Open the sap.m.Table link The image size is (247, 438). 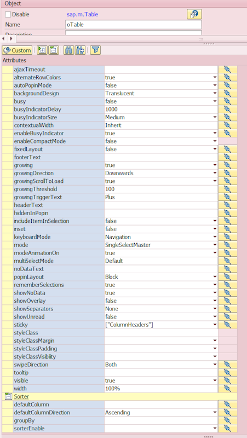coord(83,15)
